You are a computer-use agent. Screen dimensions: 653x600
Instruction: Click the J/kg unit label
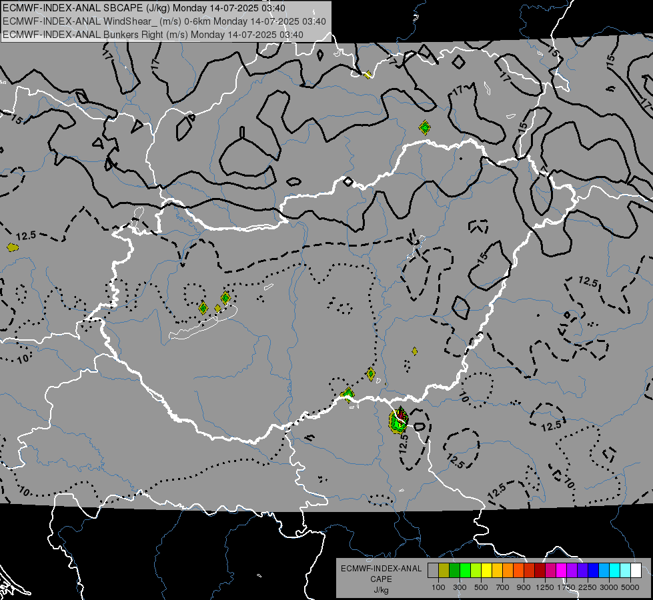click(x=381, y=590)
